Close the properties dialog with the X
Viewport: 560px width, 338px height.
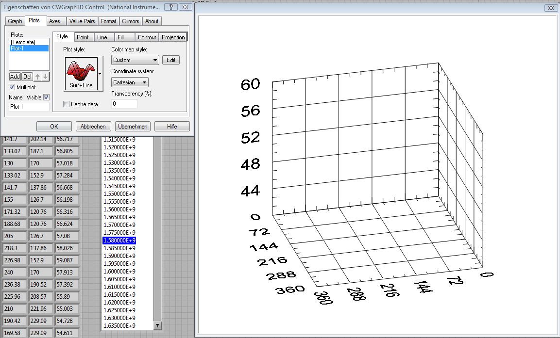(x=185, y=7)
